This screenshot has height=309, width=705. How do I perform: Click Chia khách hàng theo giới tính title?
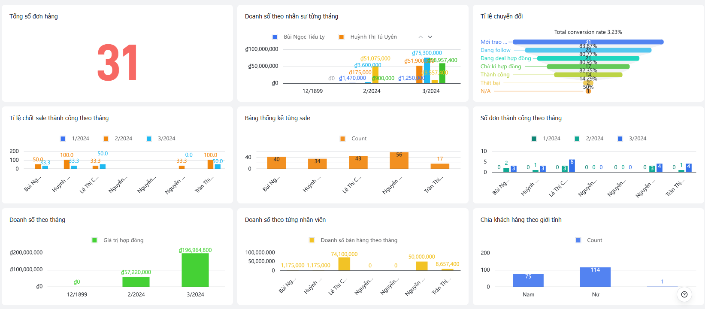pos(521,220)
